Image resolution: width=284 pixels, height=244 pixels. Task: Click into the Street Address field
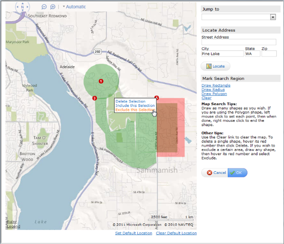tap(239, 42)
